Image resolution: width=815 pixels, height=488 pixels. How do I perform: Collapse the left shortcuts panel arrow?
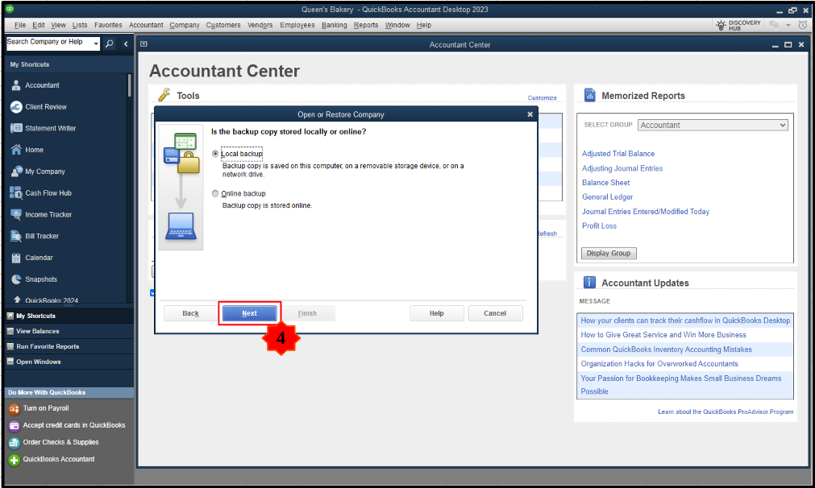tap(126, 44)
